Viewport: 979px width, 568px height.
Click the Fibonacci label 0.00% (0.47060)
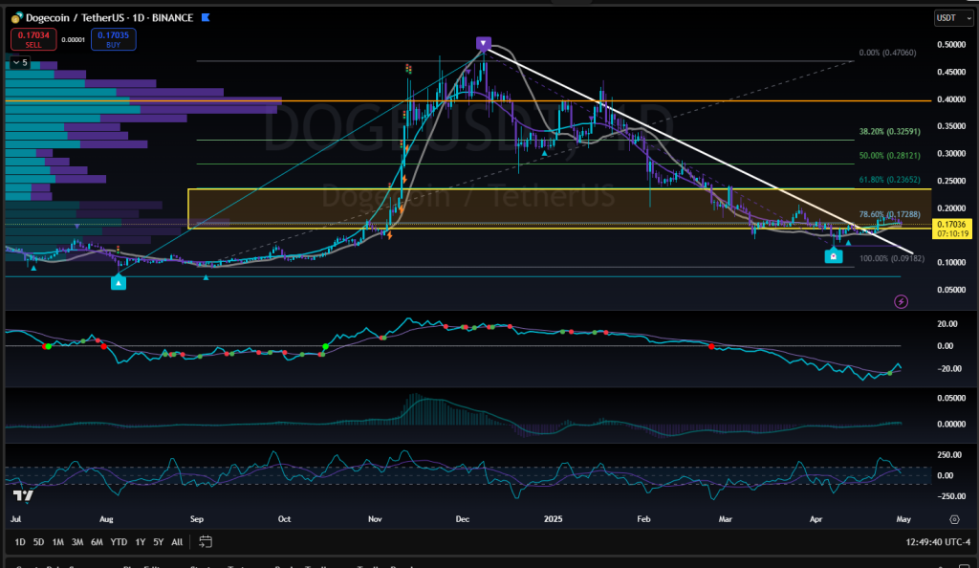tap(887, 53)
